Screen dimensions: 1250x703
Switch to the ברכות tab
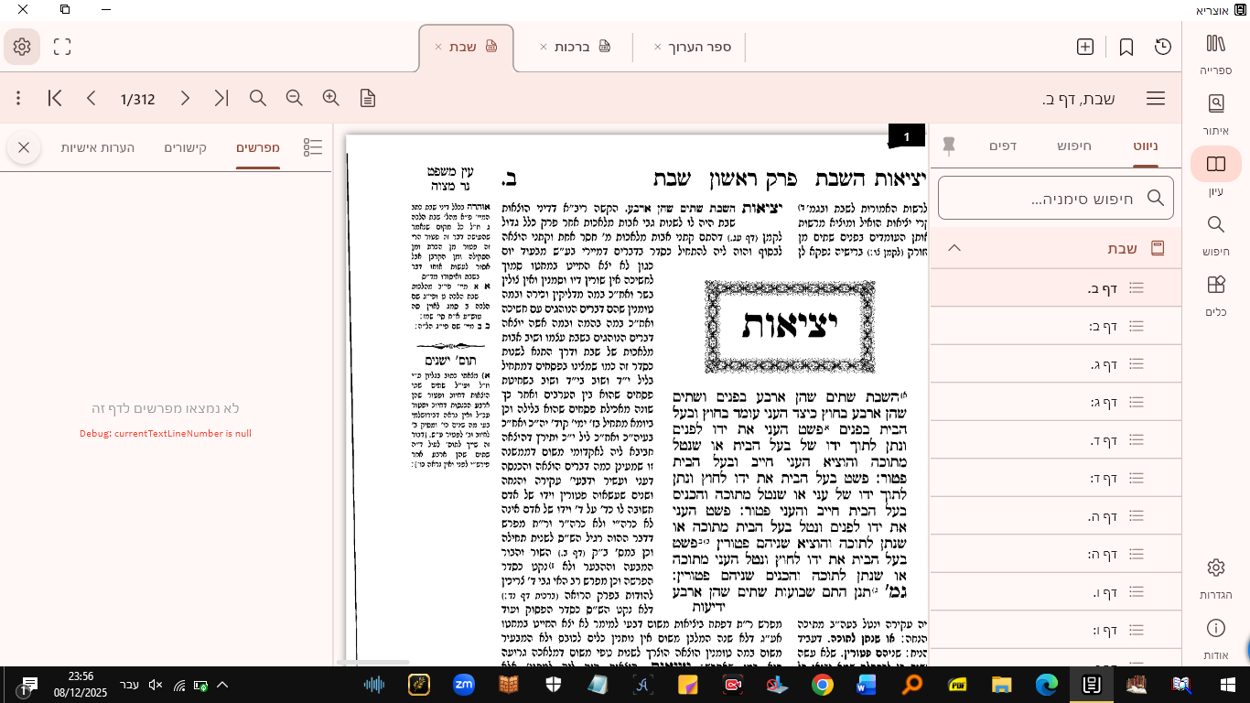(572, 47)
